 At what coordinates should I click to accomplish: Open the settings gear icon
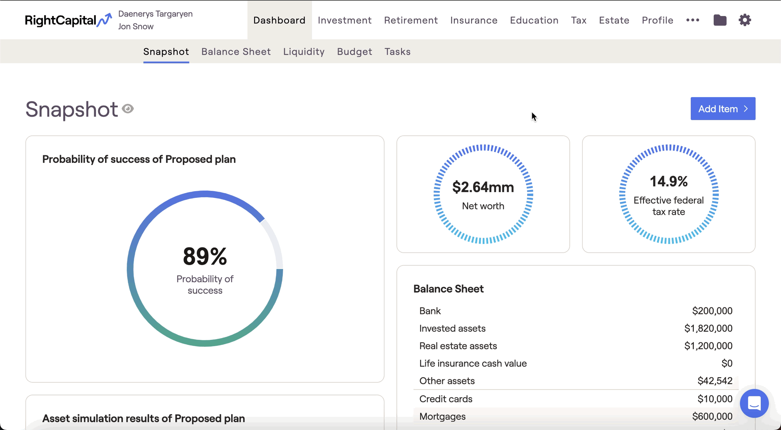tap(745, 20)
